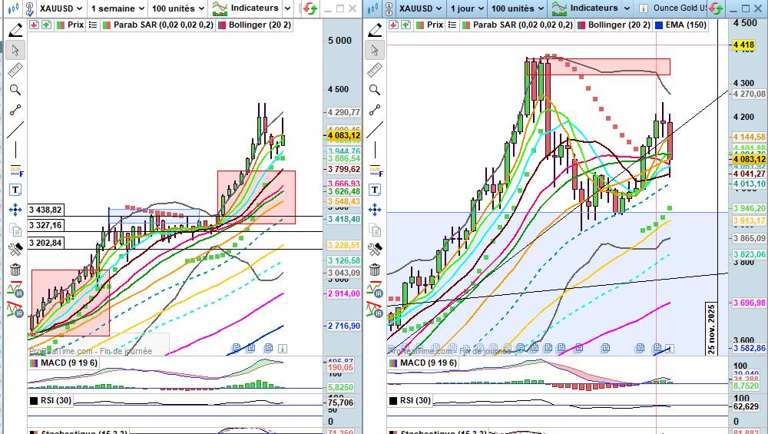Choose the text annotation tool

pyautogui.click(x=15, y=189)
